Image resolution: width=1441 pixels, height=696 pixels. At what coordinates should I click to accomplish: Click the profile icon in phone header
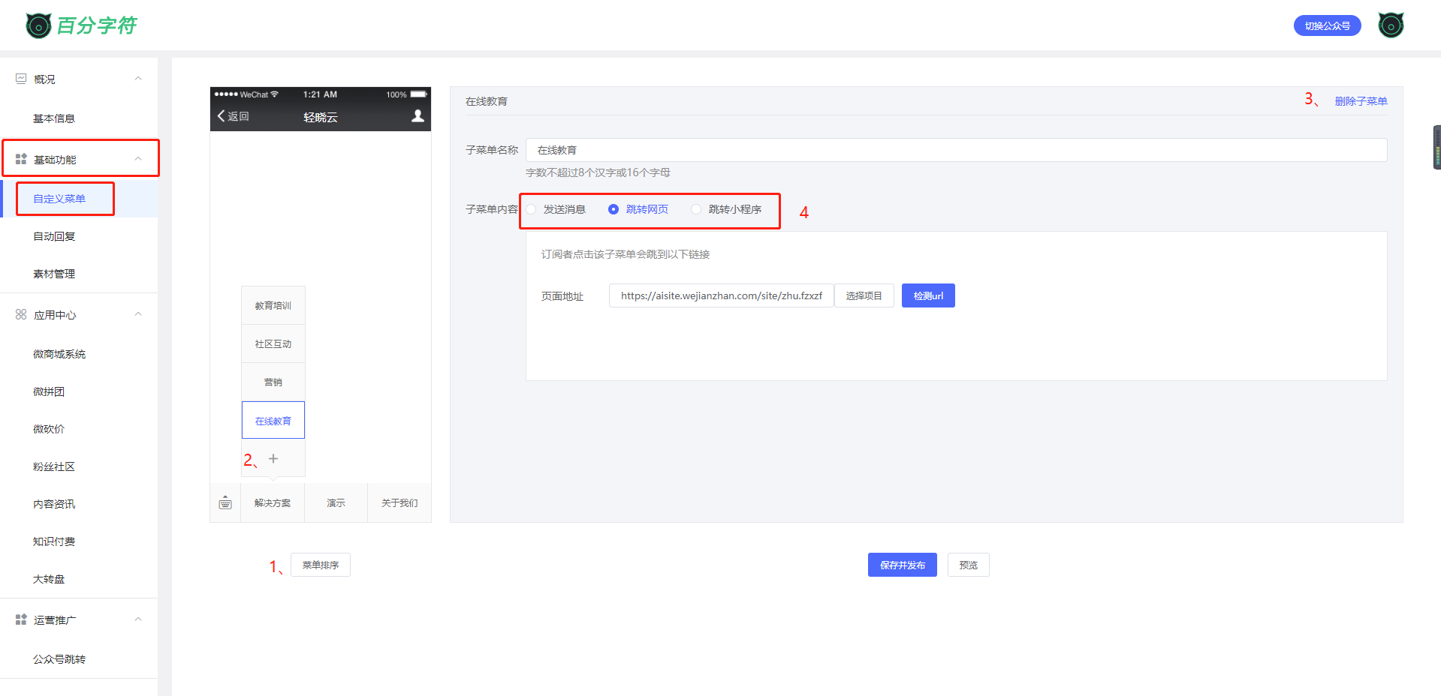tap(418, 116)
